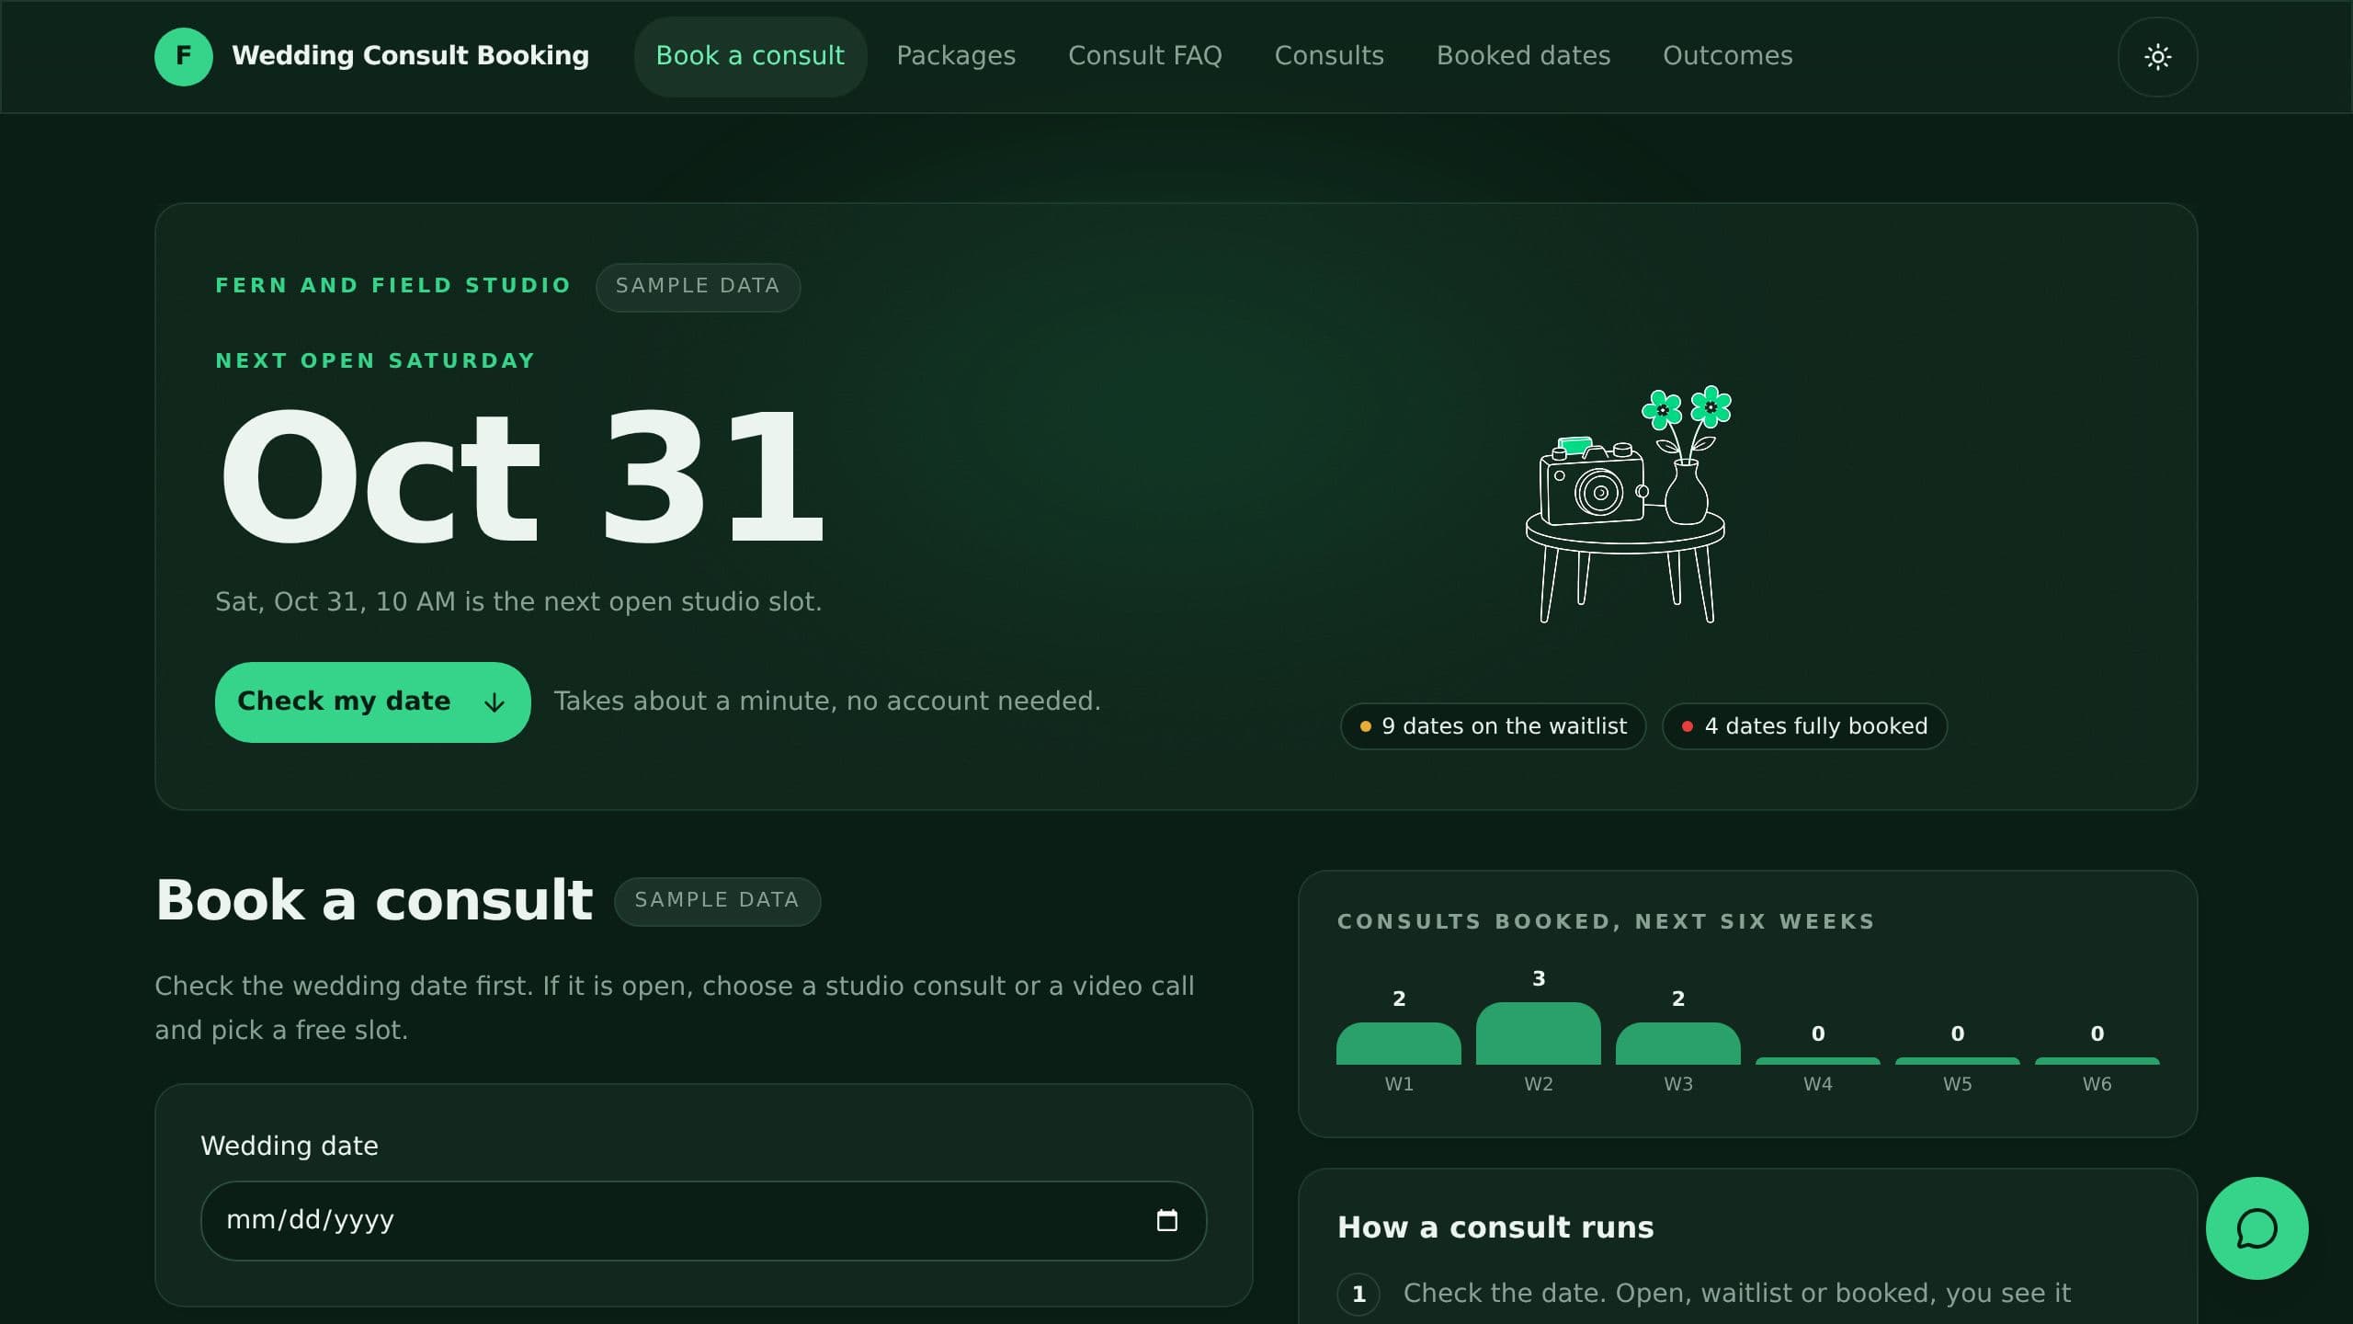Click the 'How a consult runs' heading
This screenshot has height=1324, width=2353.
click(1495, 1227)
